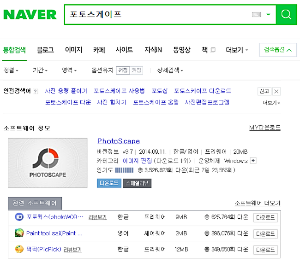The image size is (300, 262).
Task: Open the 동영상 tab
Action: point(181,50)
